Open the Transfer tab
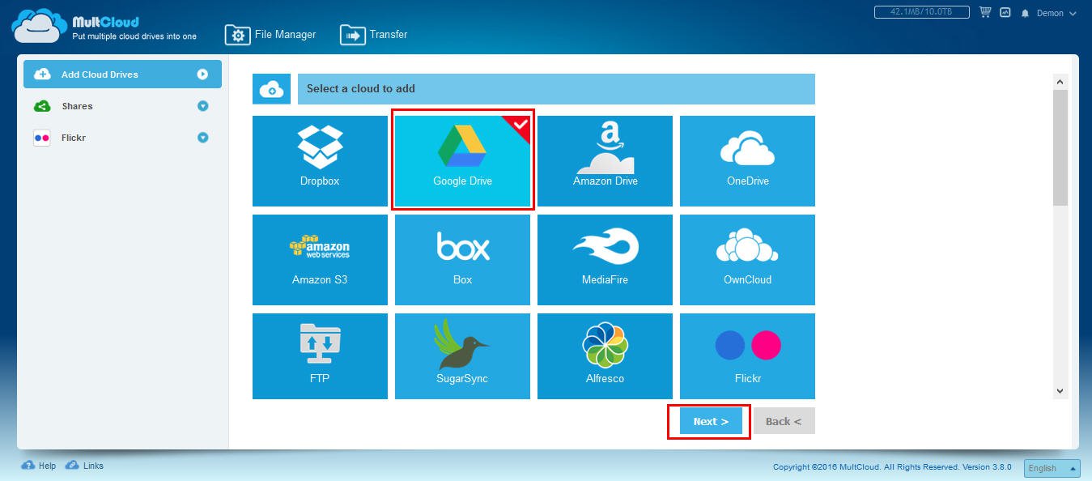This screenshot has width=1092, height=481. pos(374,35)
